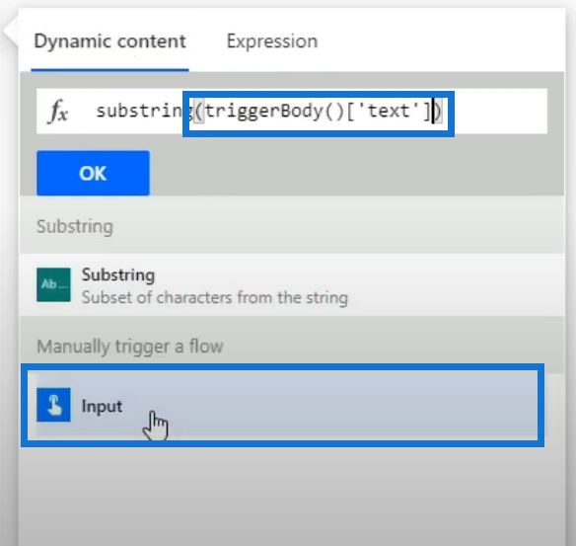The image size is (576, 546).
Task: Click the closing parenthesis of the expression
Action: click(438, 111)
